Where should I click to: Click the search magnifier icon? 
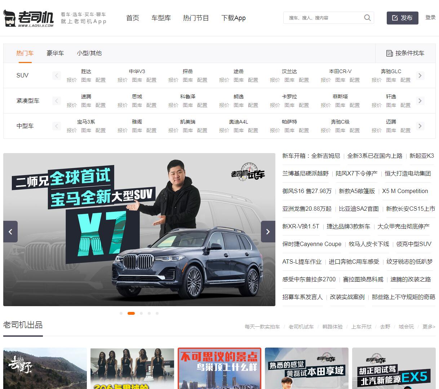(x=367, y=18)
